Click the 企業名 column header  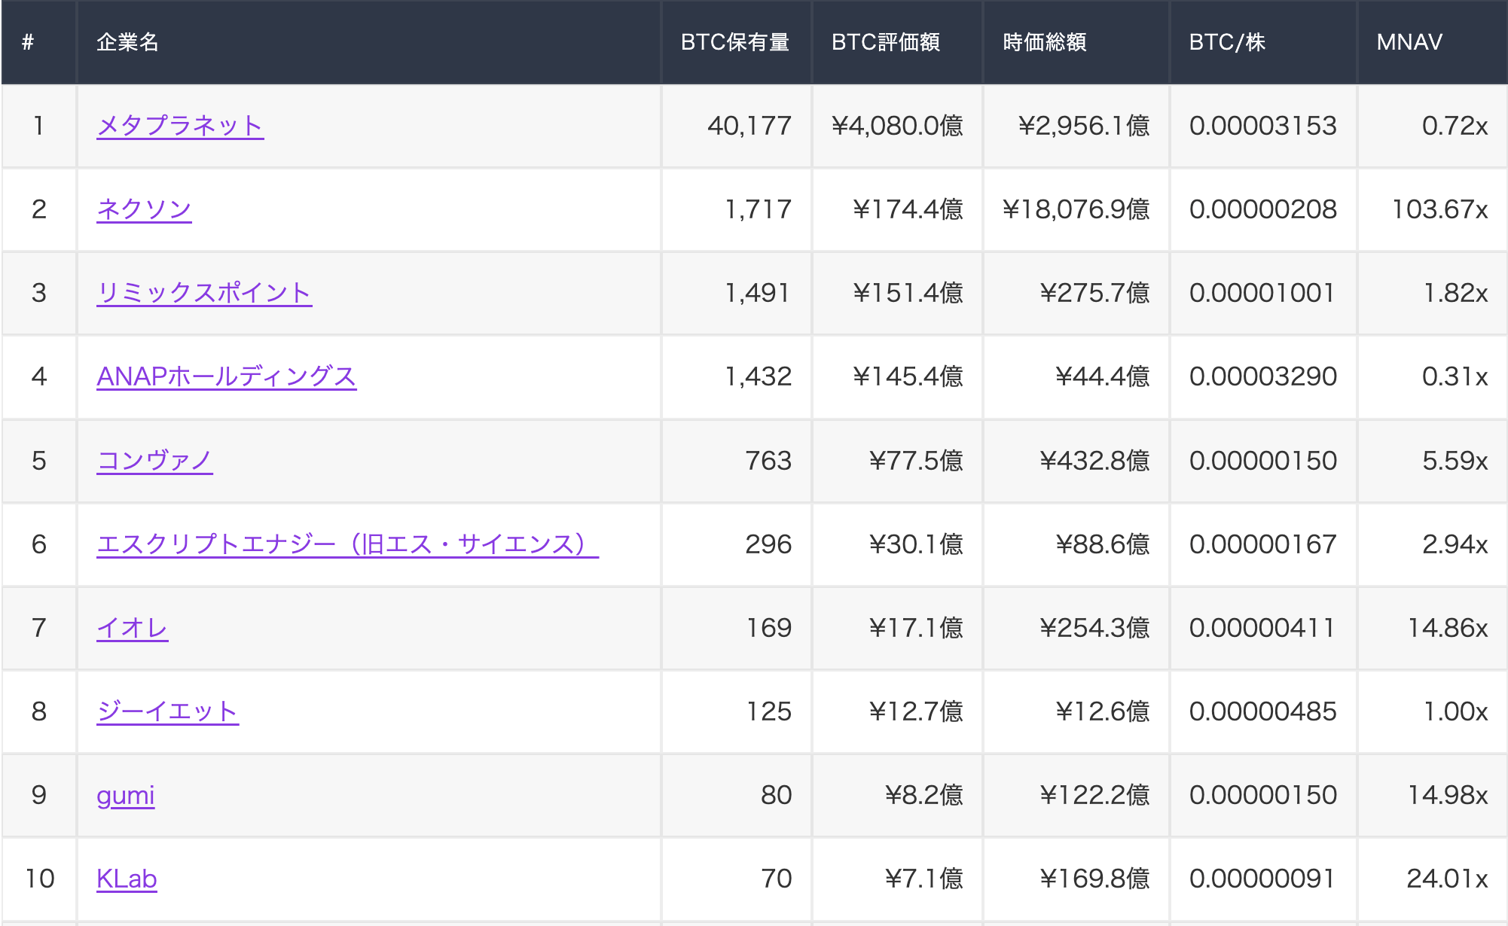(369, 42)
